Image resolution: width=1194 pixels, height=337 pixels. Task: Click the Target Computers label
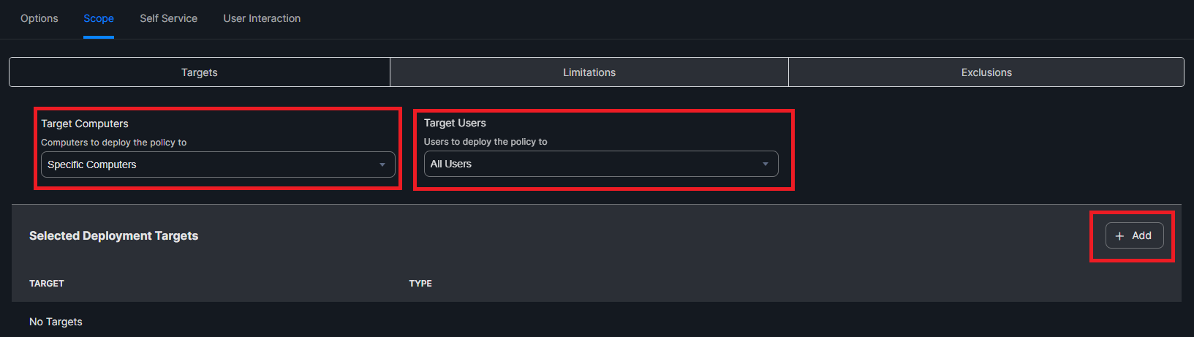pos(85,124)
